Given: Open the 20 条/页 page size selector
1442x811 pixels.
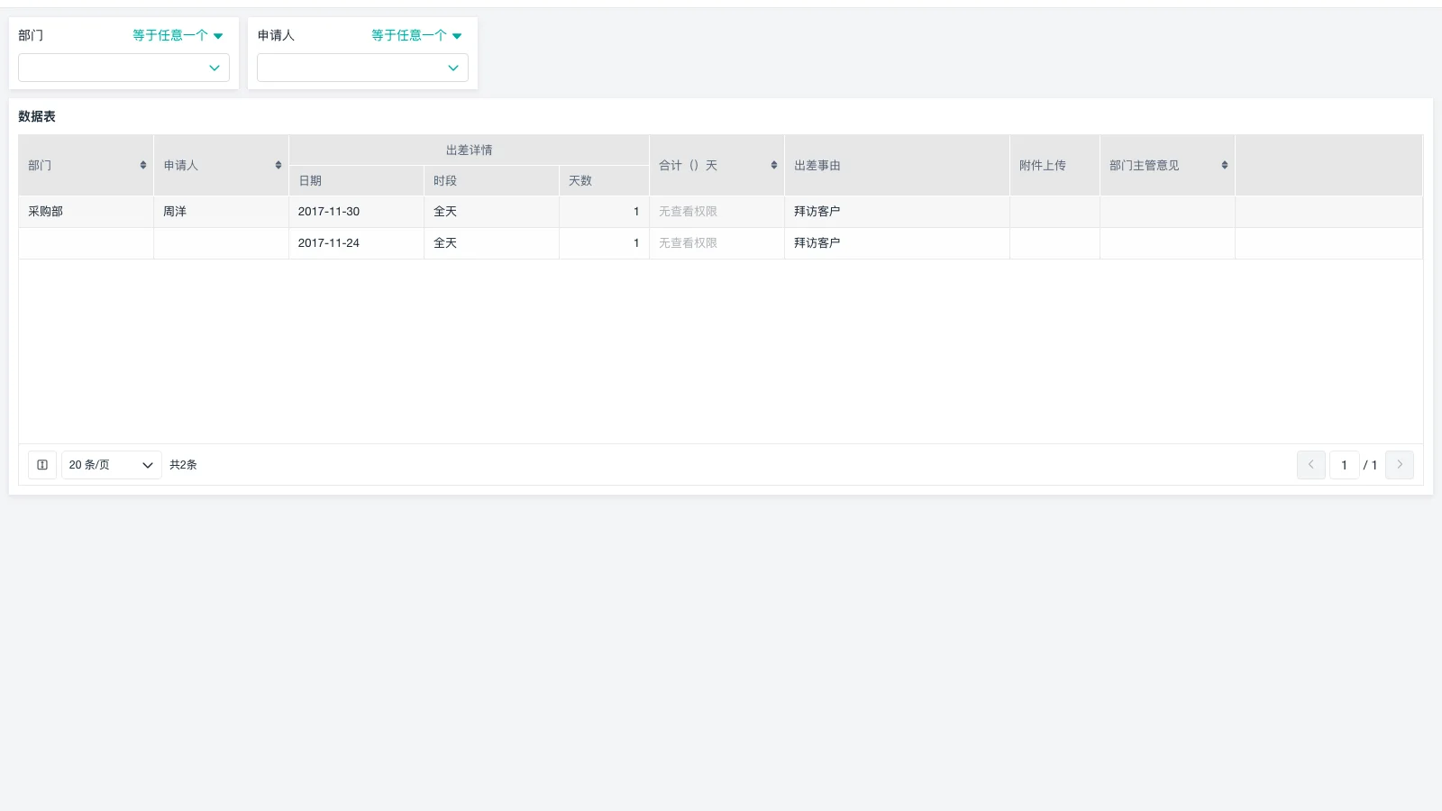Looking at the screenshot, I should click(x=111, y=465).
